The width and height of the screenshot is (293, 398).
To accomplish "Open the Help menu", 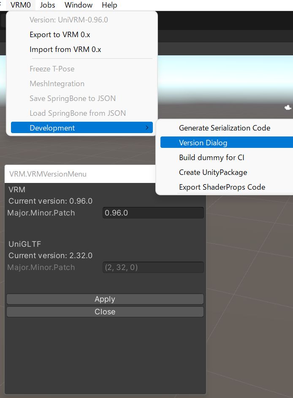I will click(109, 5).
